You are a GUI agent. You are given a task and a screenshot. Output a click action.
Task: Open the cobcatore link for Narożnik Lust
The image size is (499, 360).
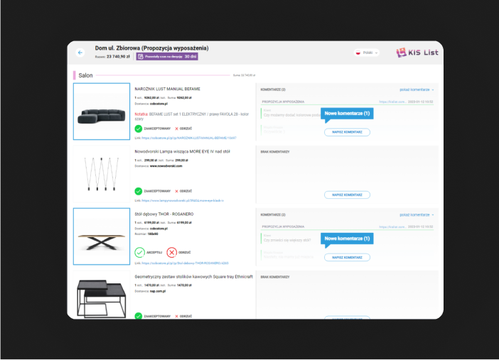pyautogui.click(x=189, y=138)
